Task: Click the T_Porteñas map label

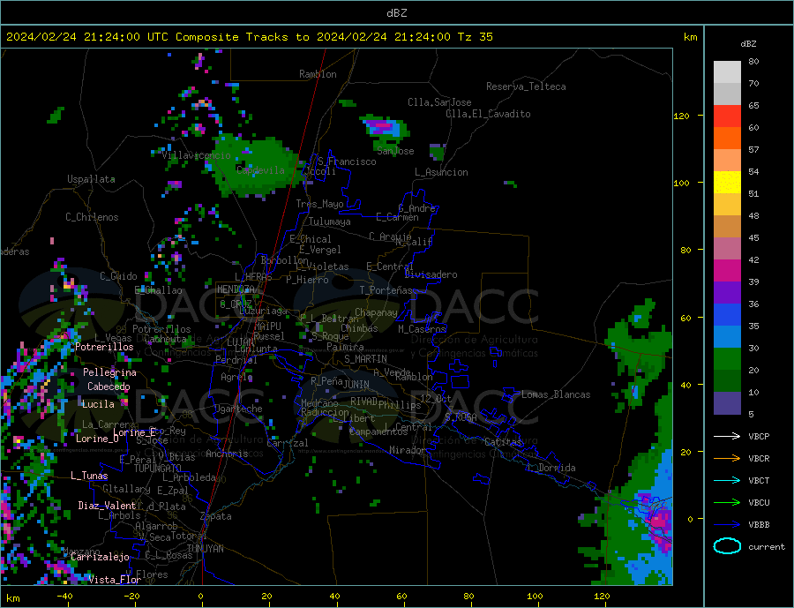Action: tap(386, 290)
